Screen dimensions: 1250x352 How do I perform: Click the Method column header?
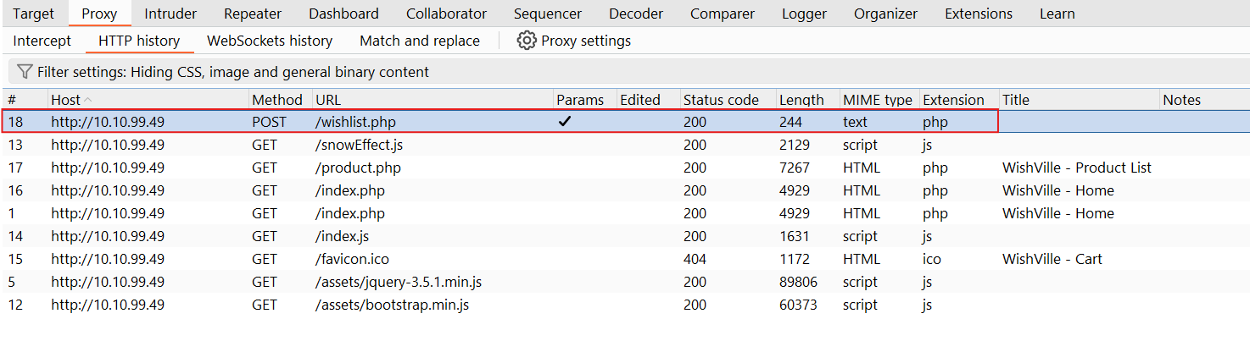[x=277, y=100]
